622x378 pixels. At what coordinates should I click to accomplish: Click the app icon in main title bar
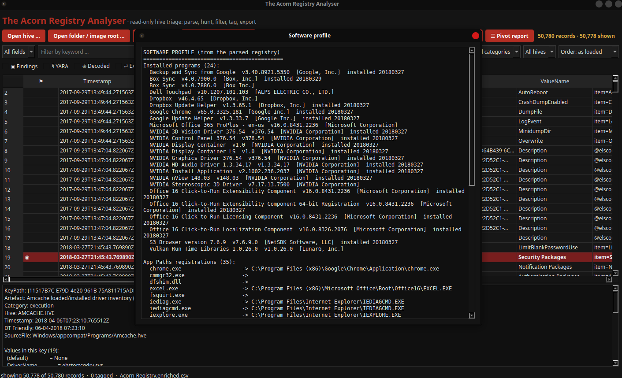click(4, 4)
